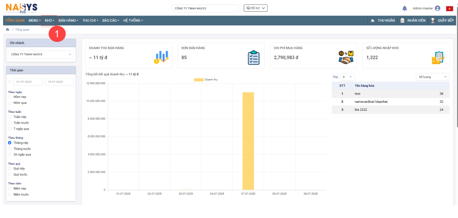
Task: Click the yellow Doanh thu legend swatch
Action: pyautogui.click(x=198, y=80)
